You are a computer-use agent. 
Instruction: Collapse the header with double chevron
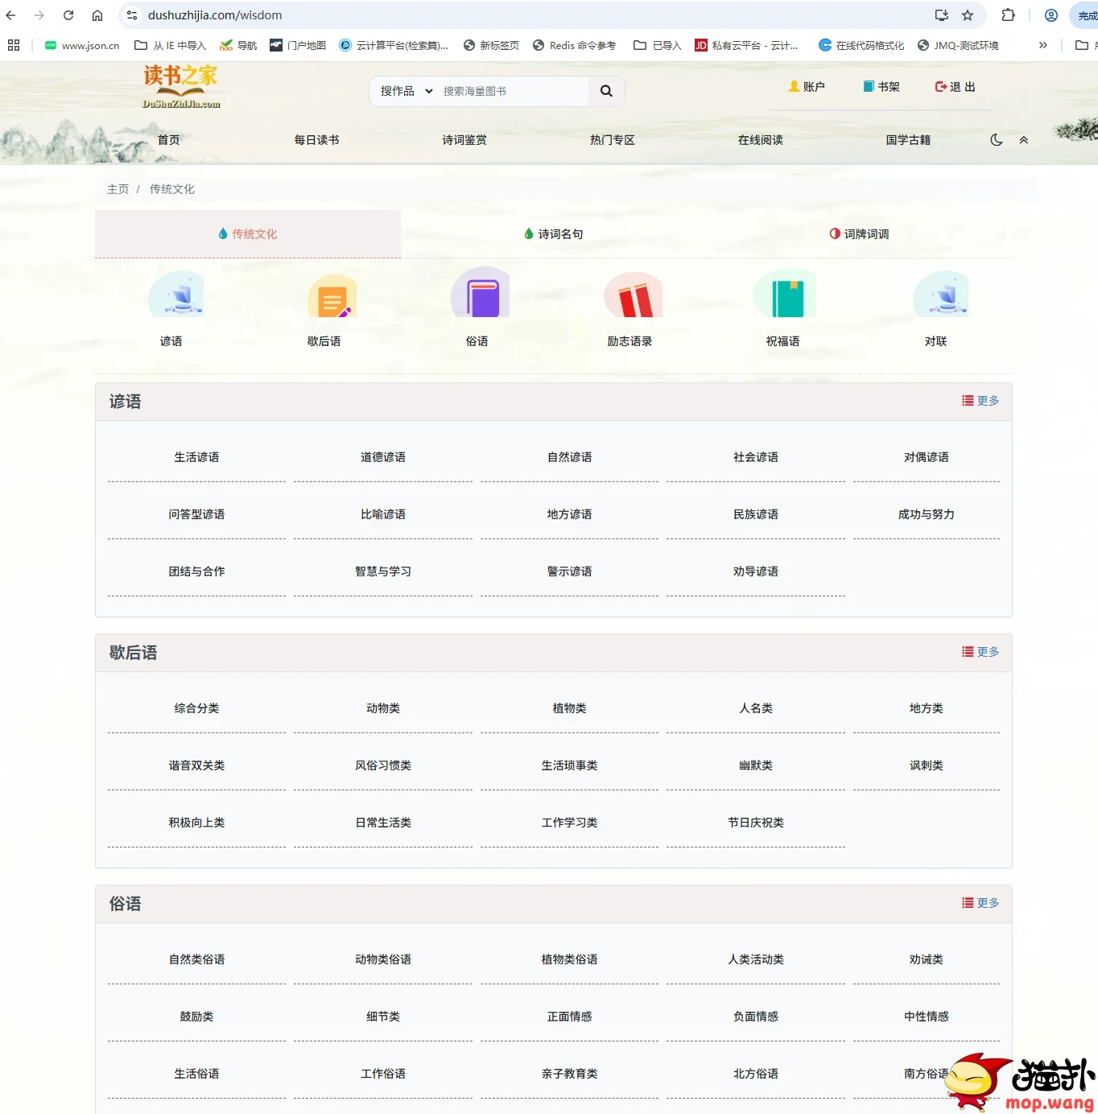(x=1024, y=140)
